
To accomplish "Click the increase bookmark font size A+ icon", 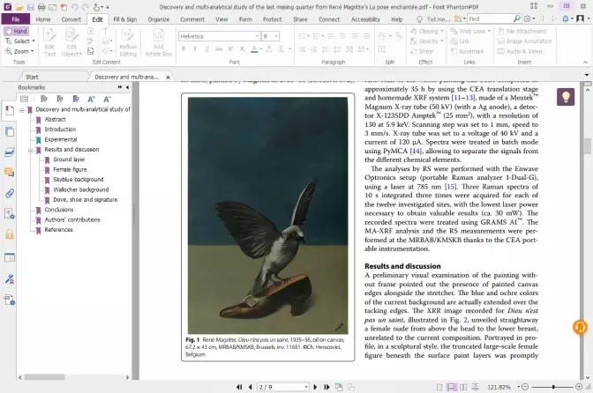I will 91,99.
